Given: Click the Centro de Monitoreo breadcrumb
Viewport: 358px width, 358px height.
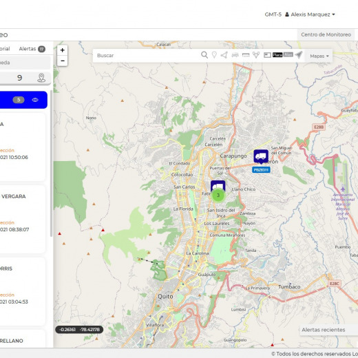Looking at the screenshot, I should [x=326, y=34].
